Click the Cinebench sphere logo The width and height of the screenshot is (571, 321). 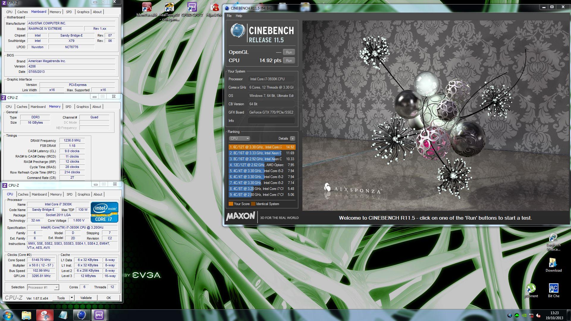tap(238, 31)
